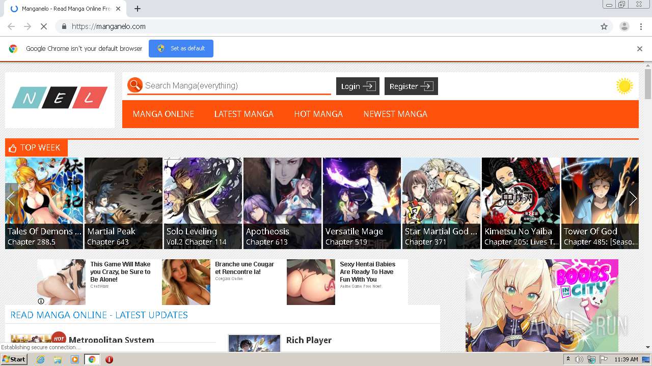Toggle the sun light-mode icon

624,86
